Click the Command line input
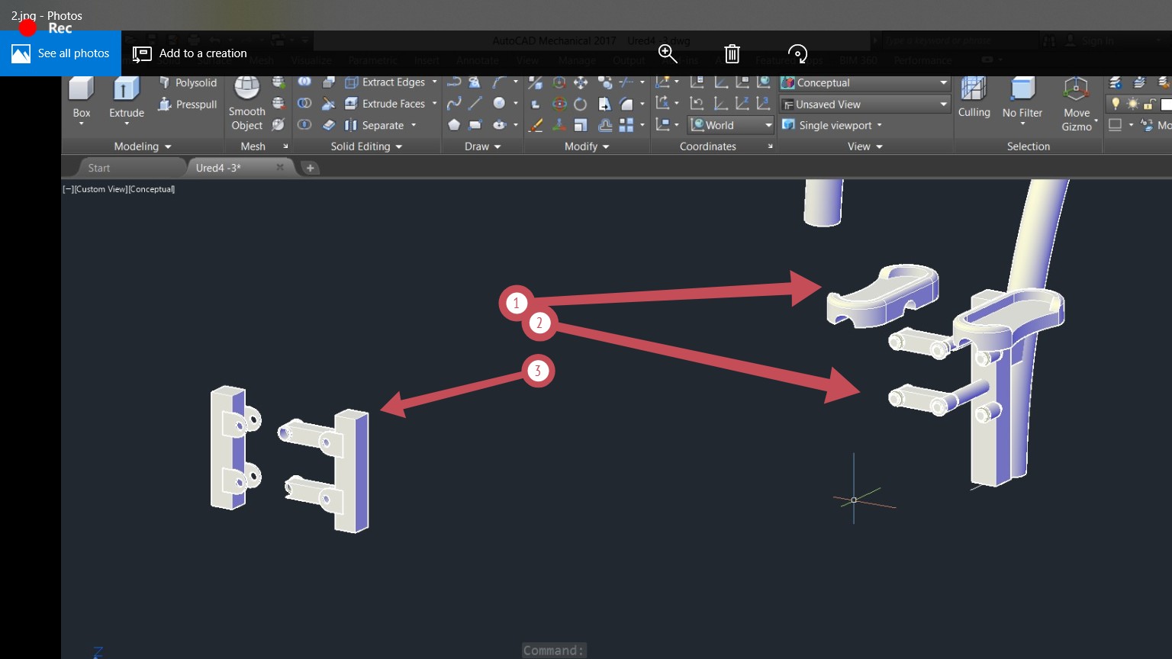The height and width of the screenshot is (659, 1172). click(554, 651)
